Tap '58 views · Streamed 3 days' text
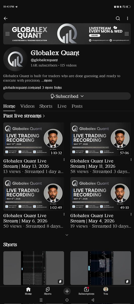The height and width of the screenshot is (304, 134). click(x=100, y=172)
